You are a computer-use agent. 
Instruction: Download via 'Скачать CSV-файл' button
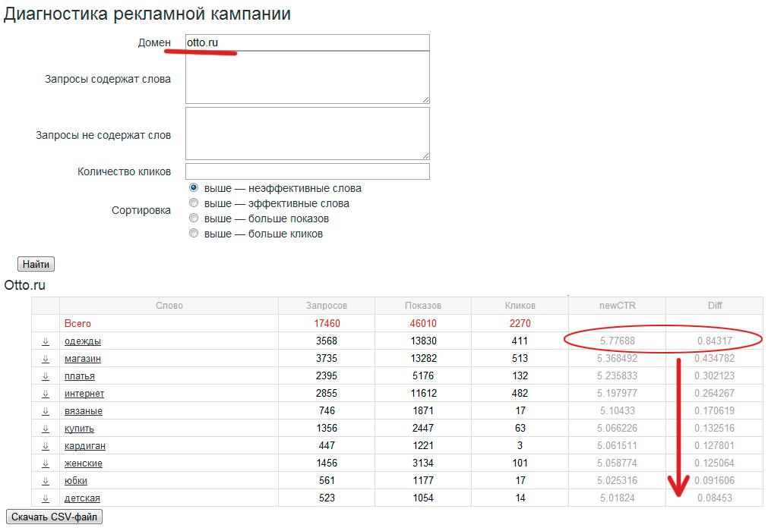[54, 517]
